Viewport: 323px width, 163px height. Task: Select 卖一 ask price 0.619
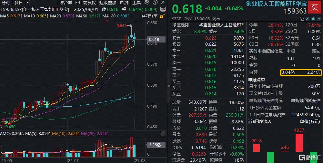tap(211, 62)
